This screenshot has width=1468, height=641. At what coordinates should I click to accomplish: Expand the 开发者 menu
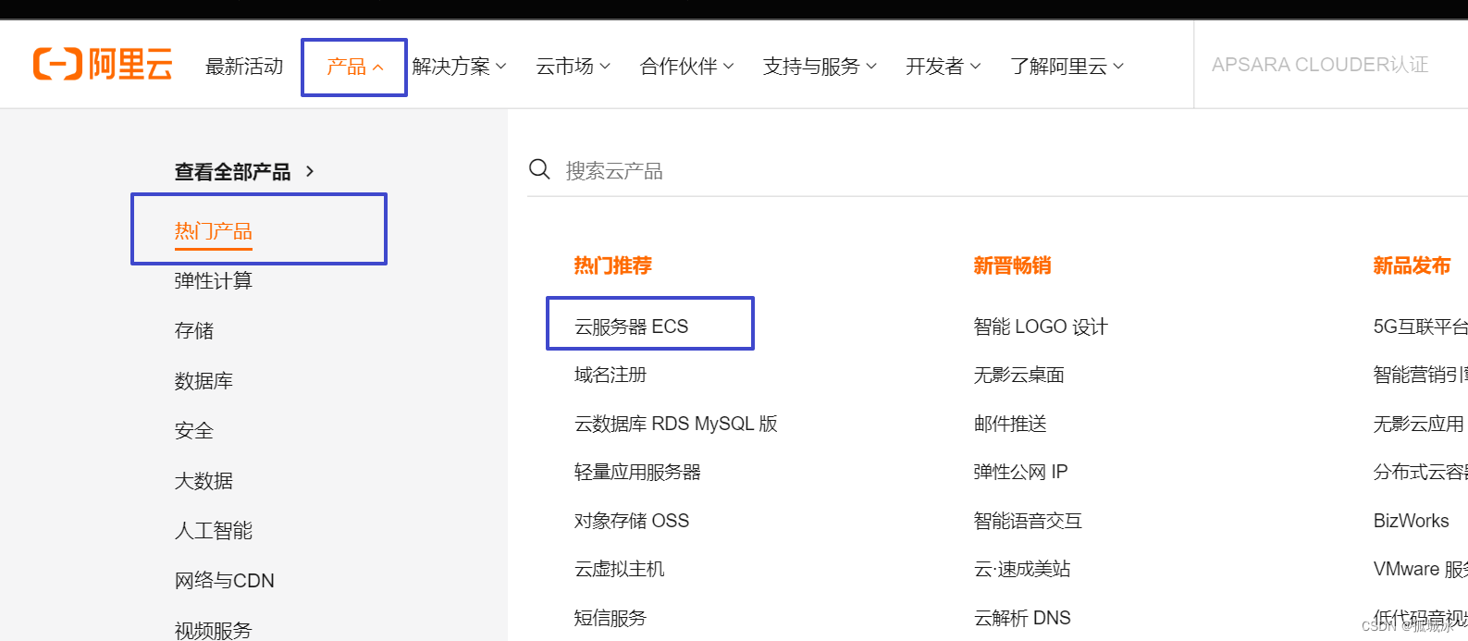pos(943,67)
